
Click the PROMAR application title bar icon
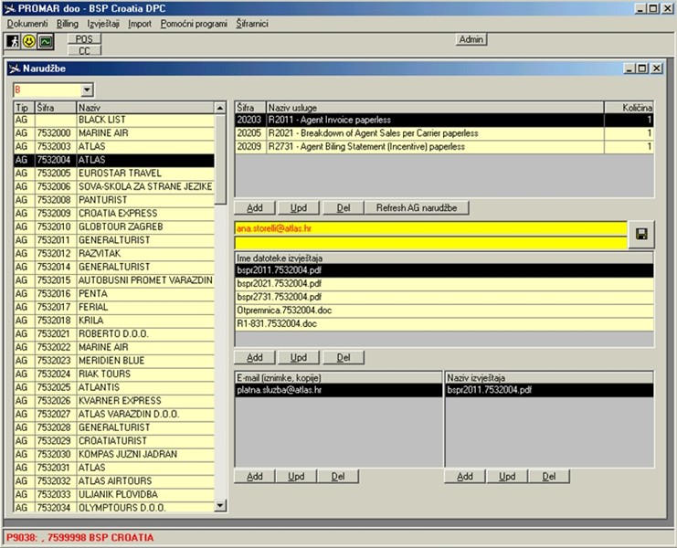pyautogui.click(x=9, y=8)
